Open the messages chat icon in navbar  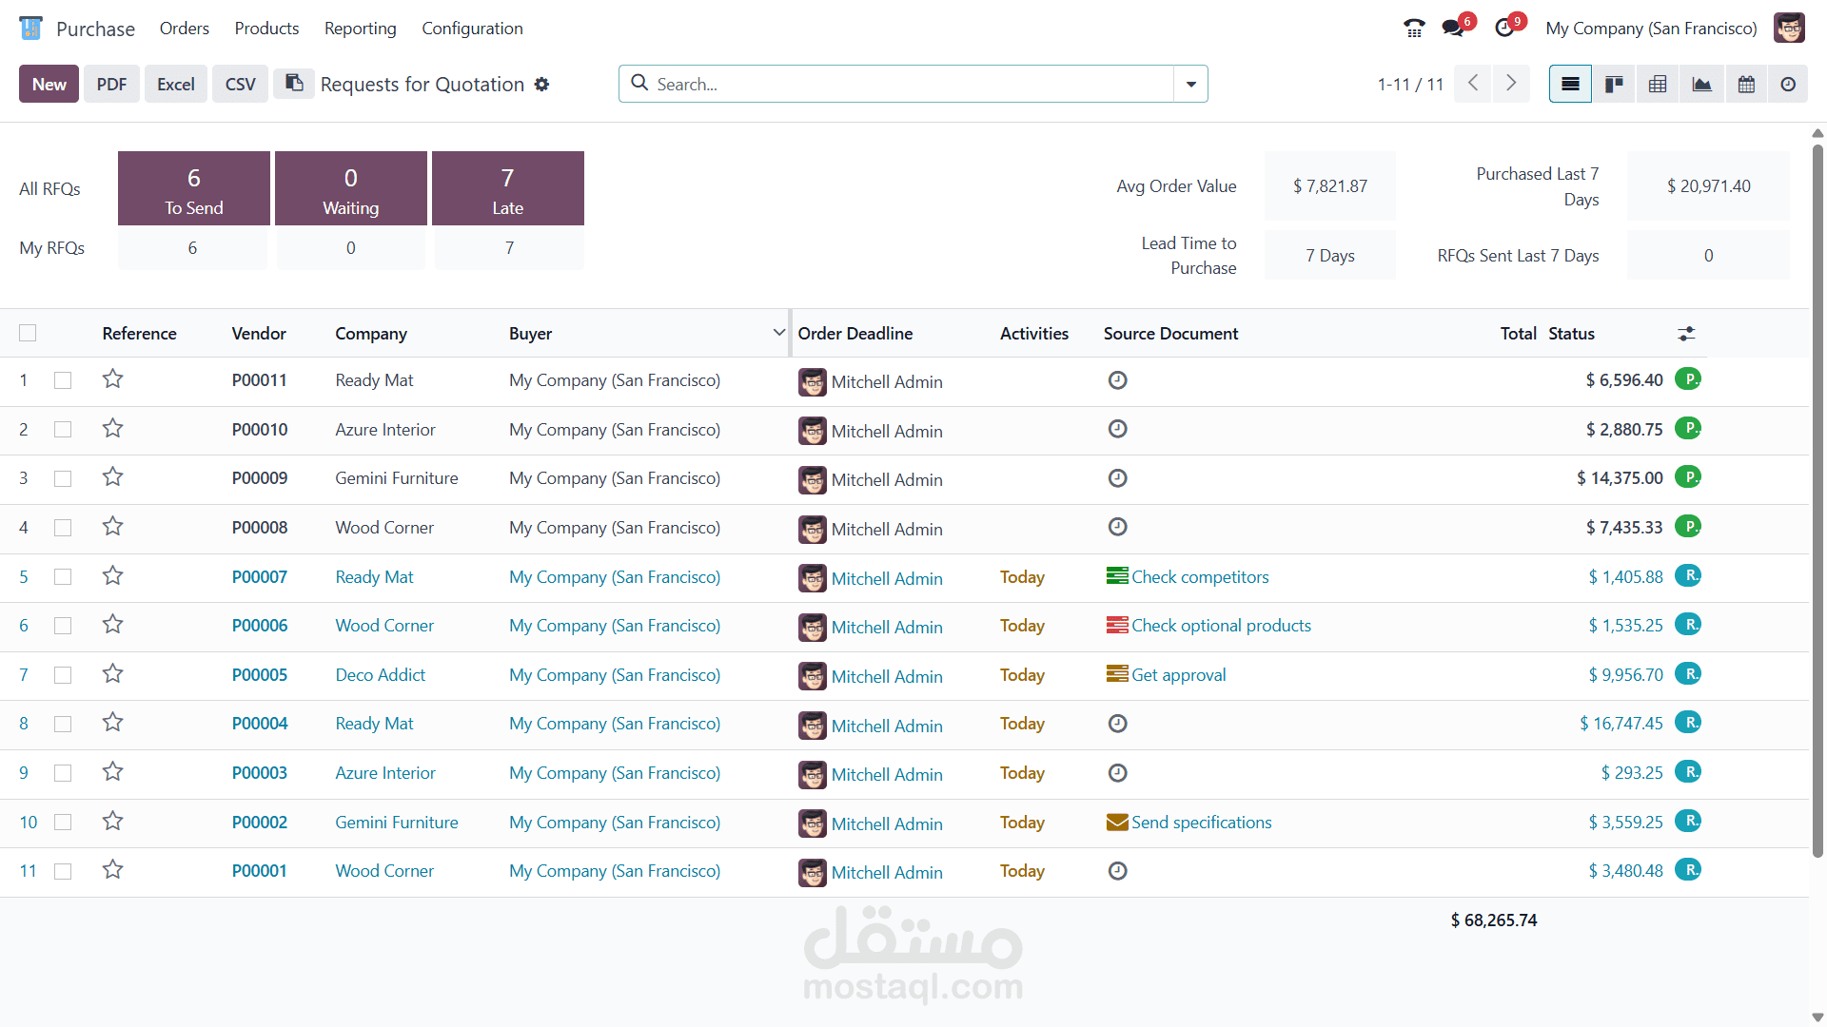coord(1453,29)
